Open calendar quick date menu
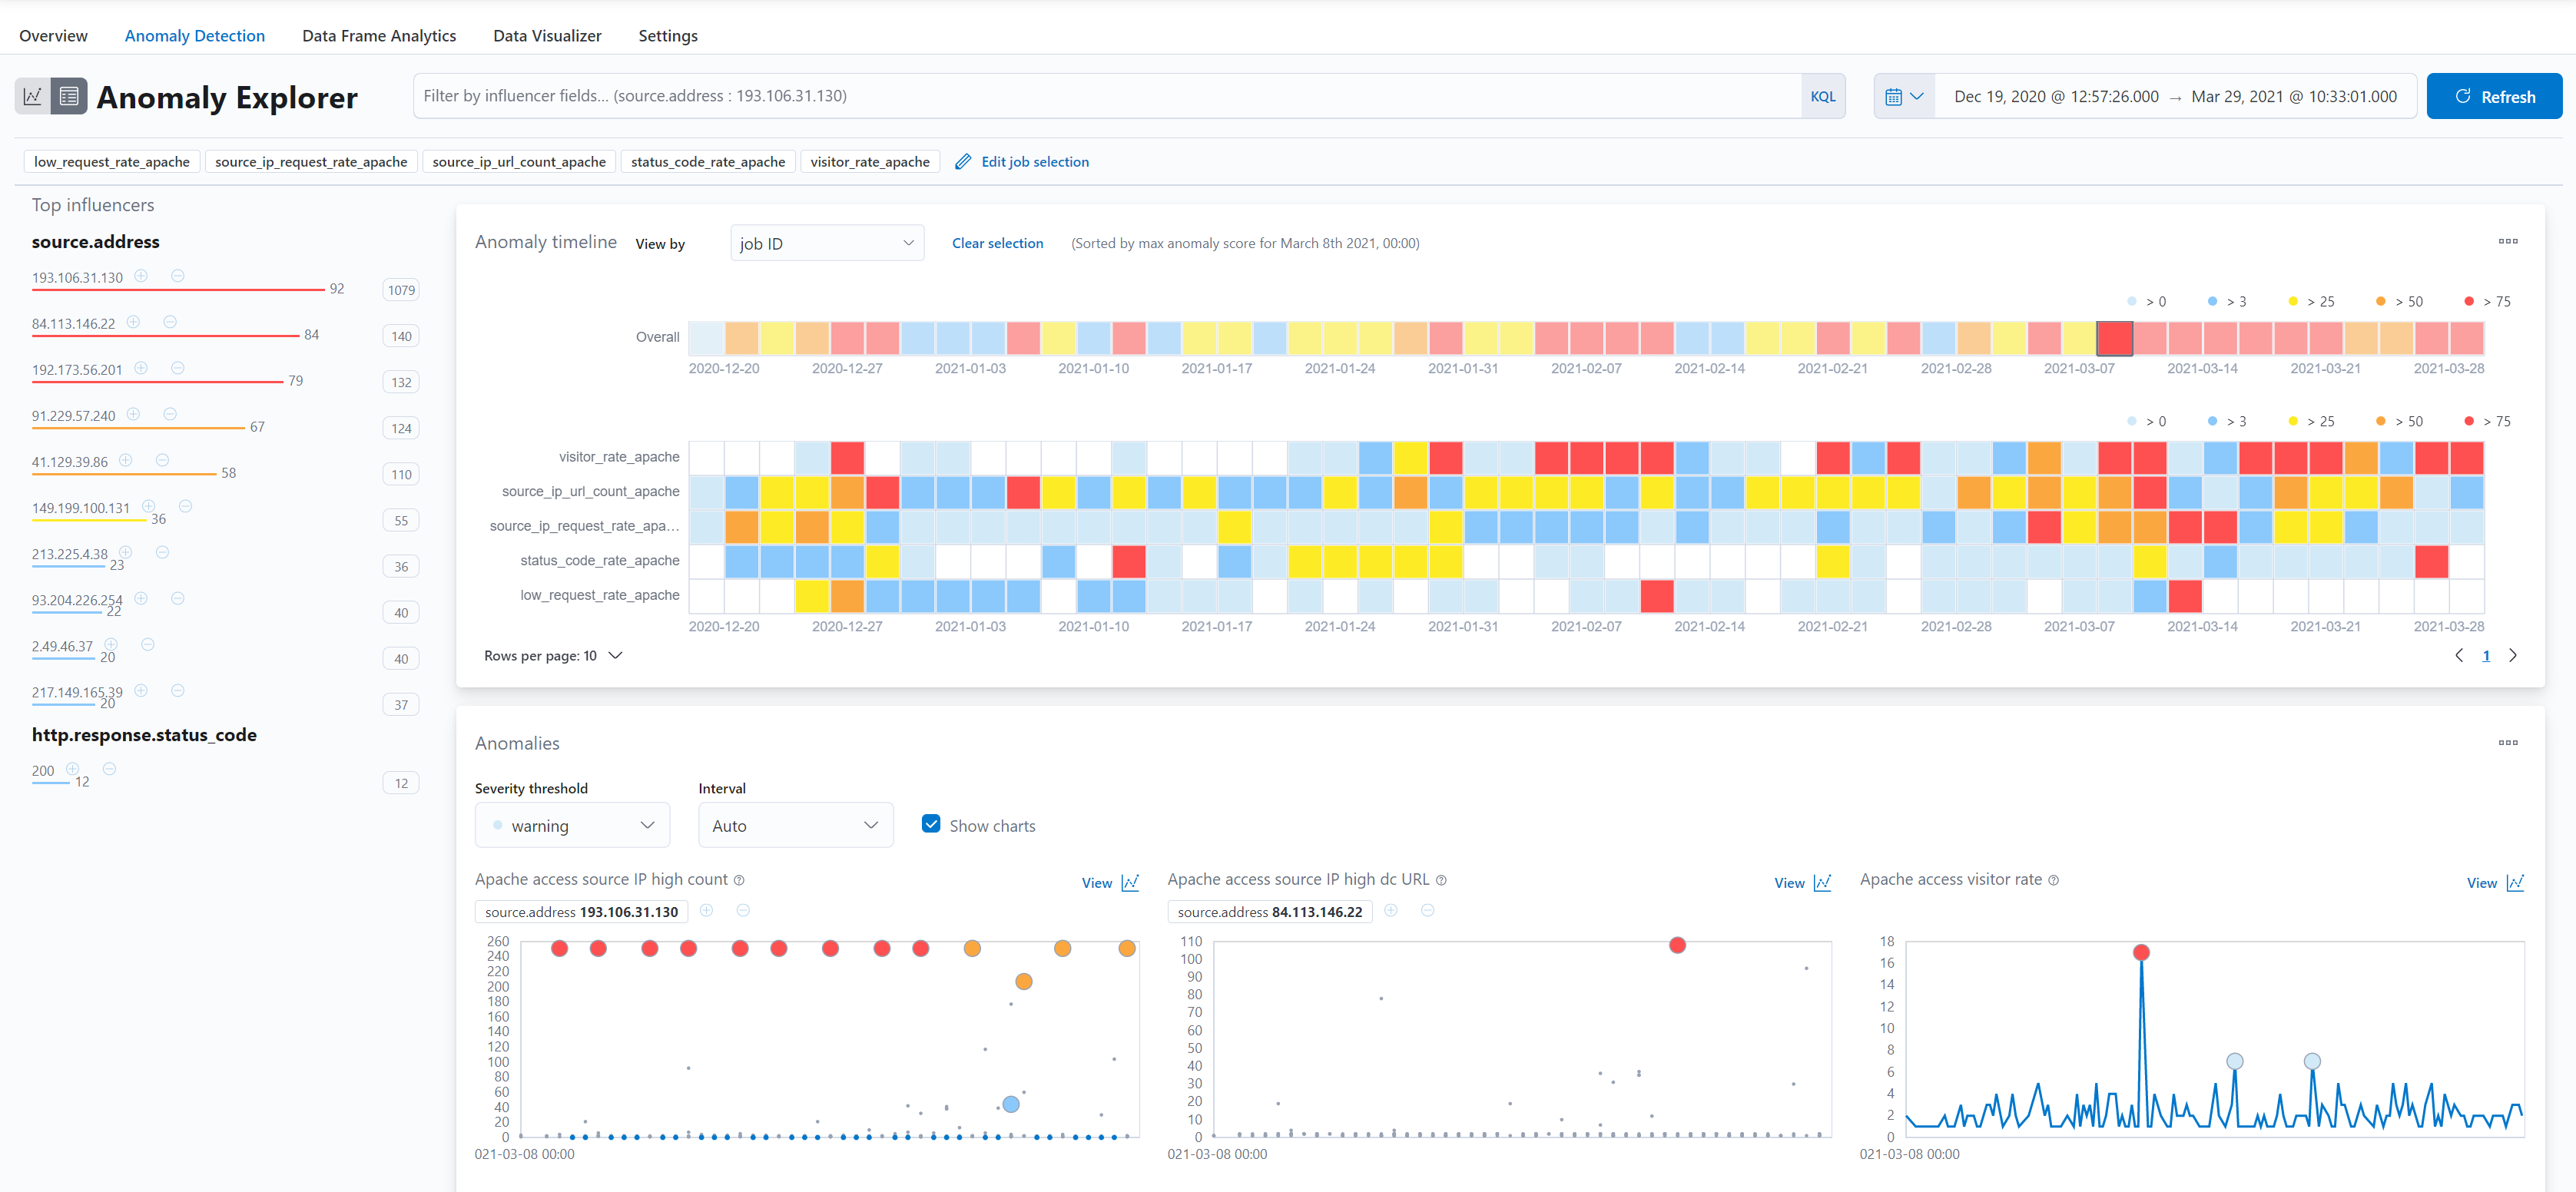This screenshot has width=2576, height=1192. (x=1903, y=97)
